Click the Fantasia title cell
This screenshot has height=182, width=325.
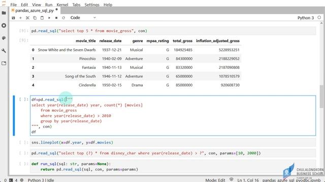pyautogui.click(x=89, y=67)
